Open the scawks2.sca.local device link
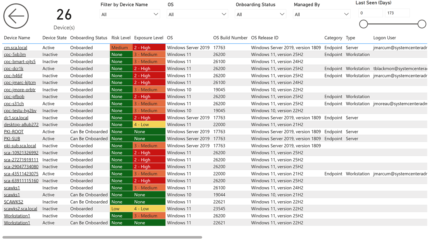428x240 pixels. [21, 209]
